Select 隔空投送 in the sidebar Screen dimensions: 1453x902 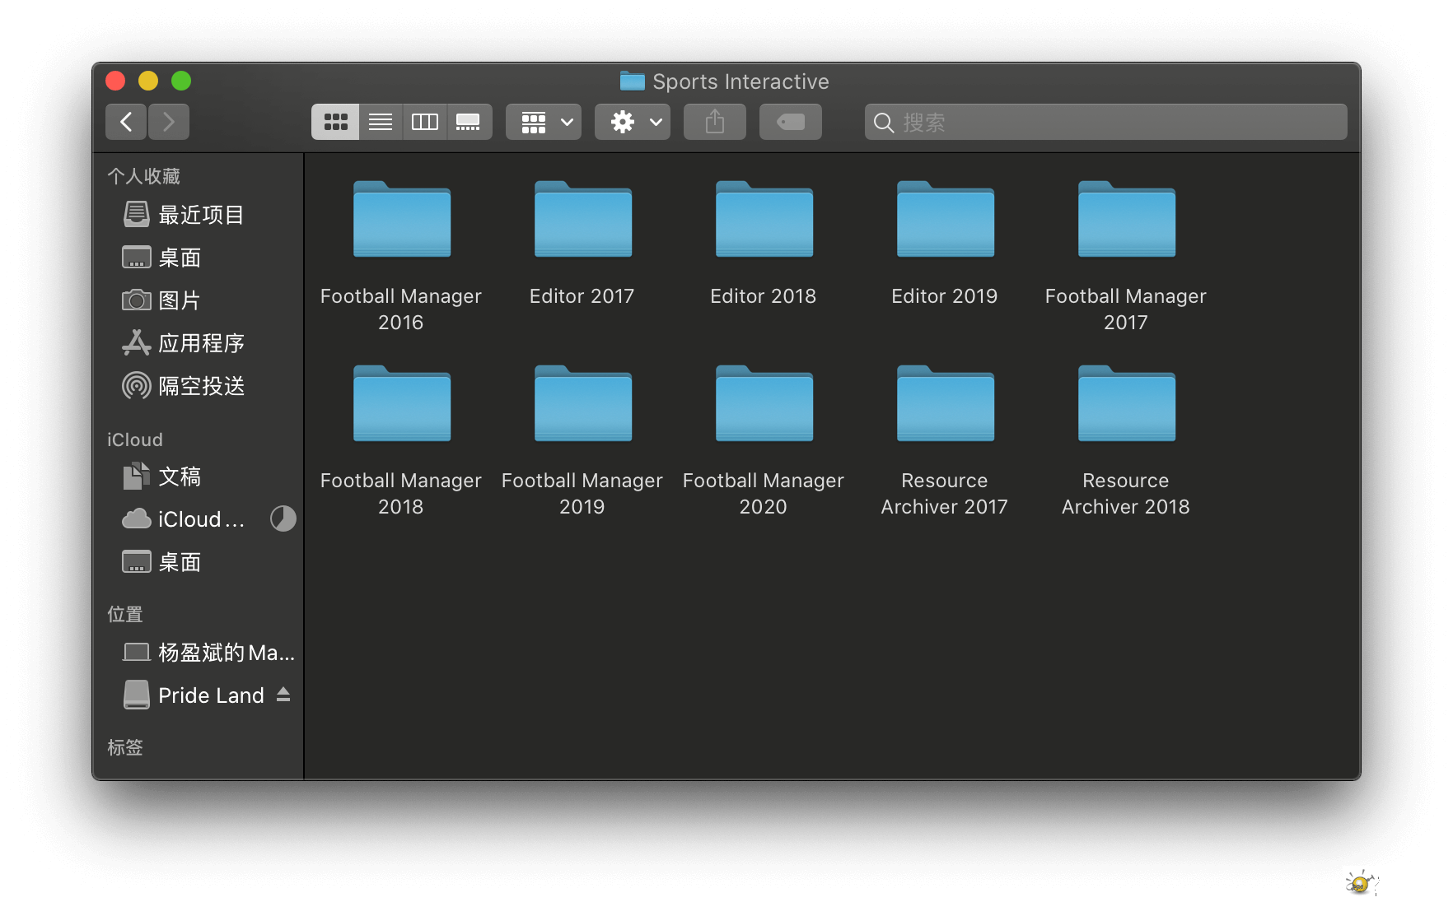(x=198, y=386)
